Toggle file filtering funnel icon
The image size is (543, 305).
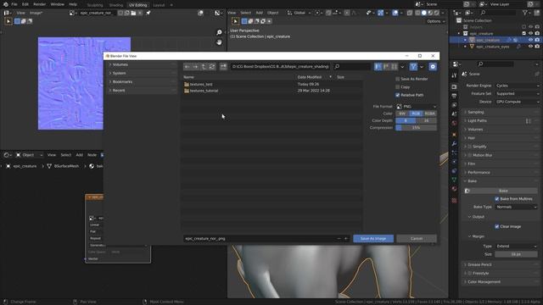(413, 66)
